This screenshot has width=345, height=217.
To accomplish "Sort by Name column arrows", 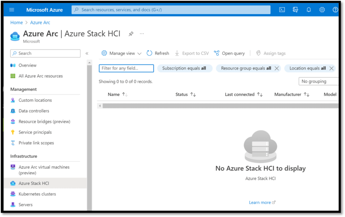I will pyautogui.click(x=125, y=94).
